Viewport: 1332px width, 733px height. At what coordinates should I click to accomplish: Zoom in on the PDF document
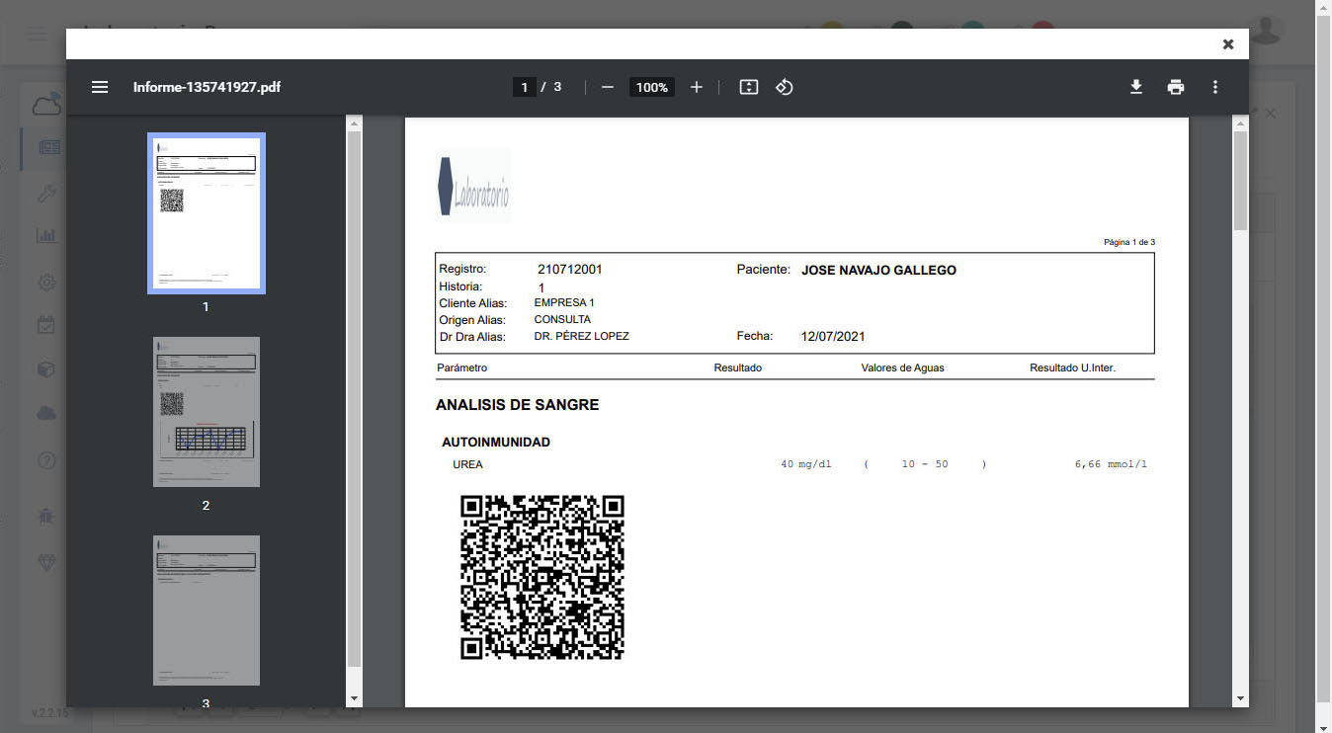697,87
